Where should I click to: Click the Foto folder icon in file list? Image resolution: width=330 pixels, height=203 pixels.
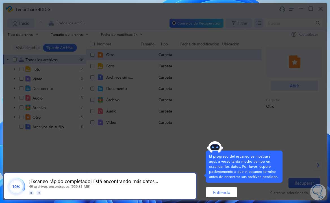pos(100,66)
